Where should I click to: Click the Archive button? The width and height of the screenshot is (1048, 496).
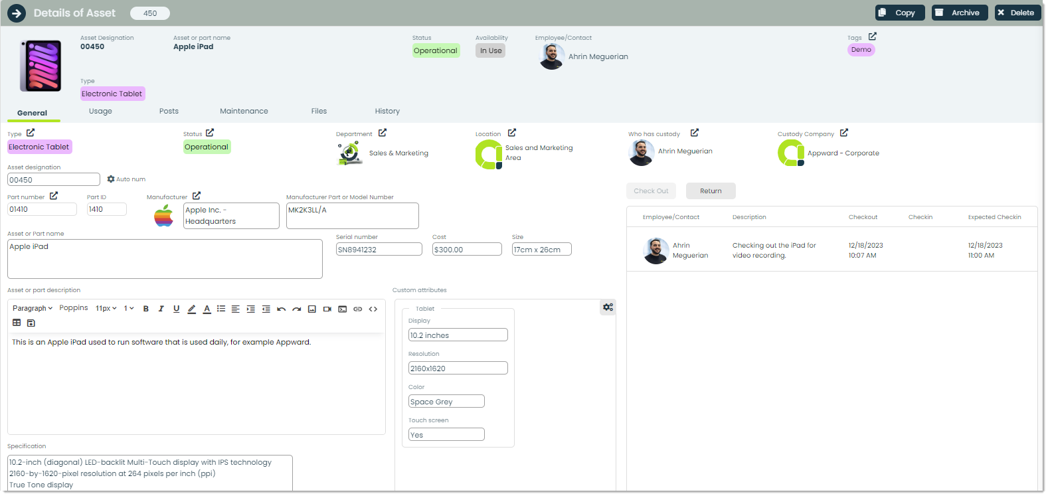[960, 13]
